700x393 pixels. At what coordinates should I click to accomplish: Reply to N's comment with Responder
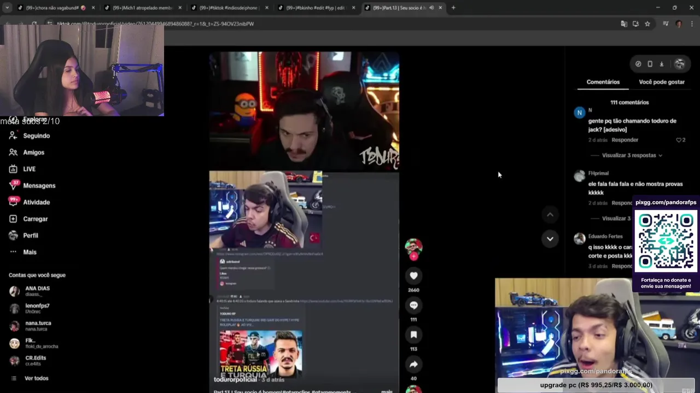625,140
